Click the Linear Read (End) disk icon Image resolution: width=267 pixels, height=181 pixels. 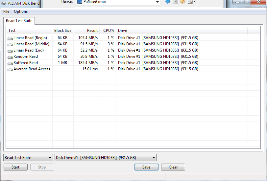[10, 51]
